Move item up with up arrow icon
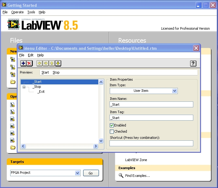 (x=52, y=63)
